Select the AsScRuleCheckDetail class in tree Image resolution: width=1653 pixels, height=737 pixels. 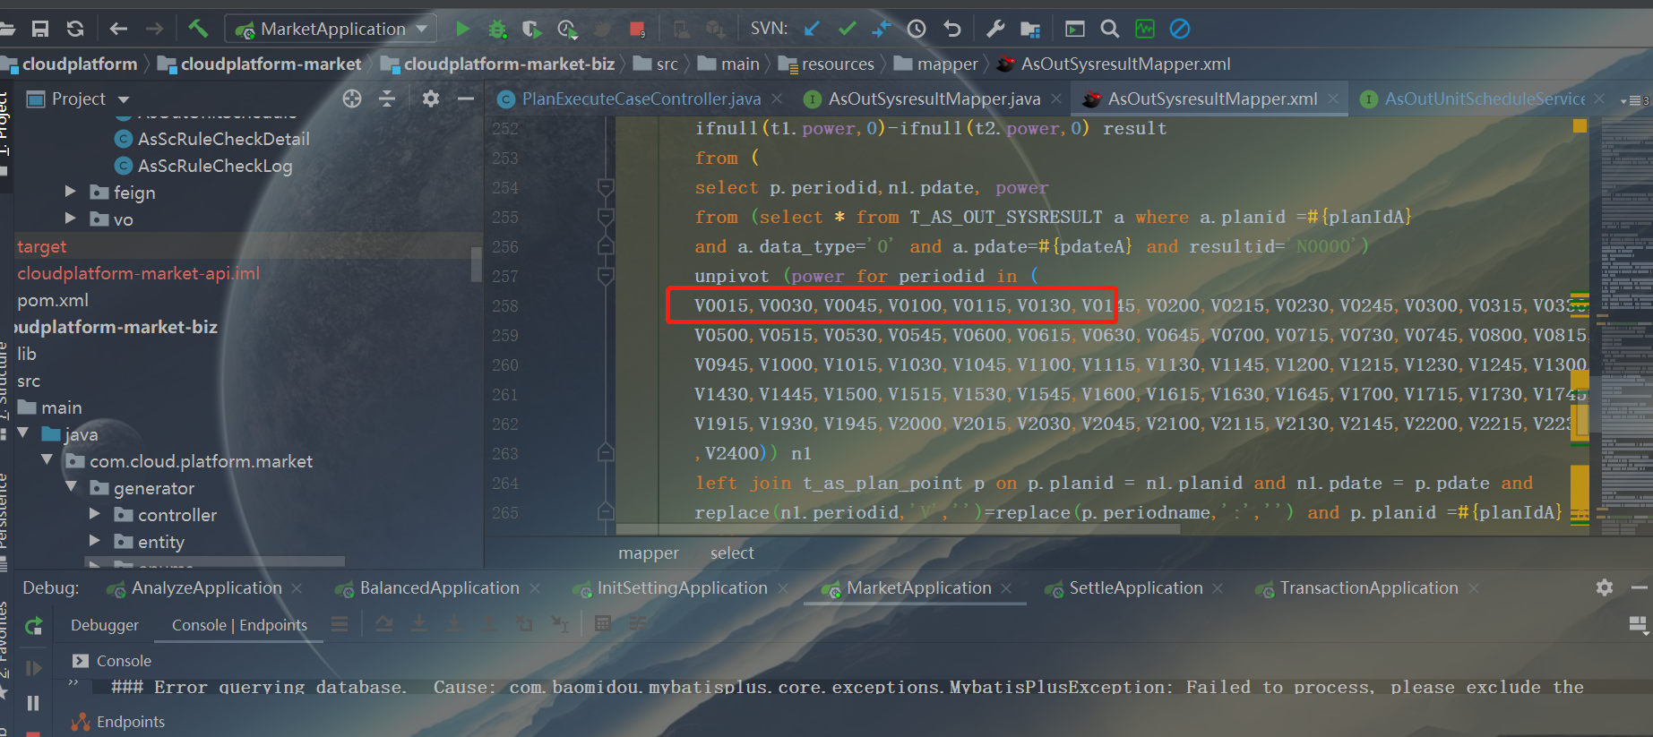coord(213,139)
